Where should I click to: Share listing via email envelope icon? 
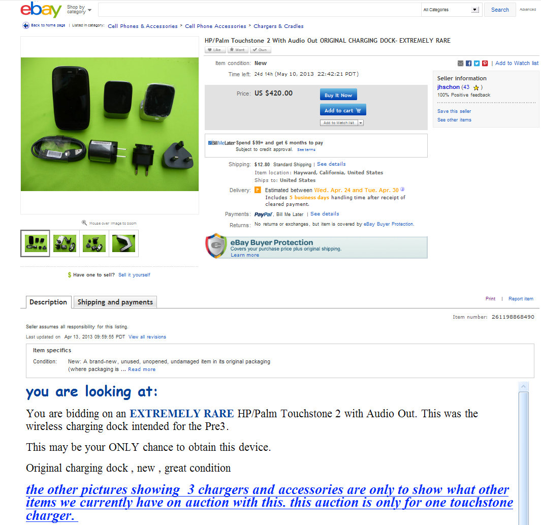click(460, 63)
